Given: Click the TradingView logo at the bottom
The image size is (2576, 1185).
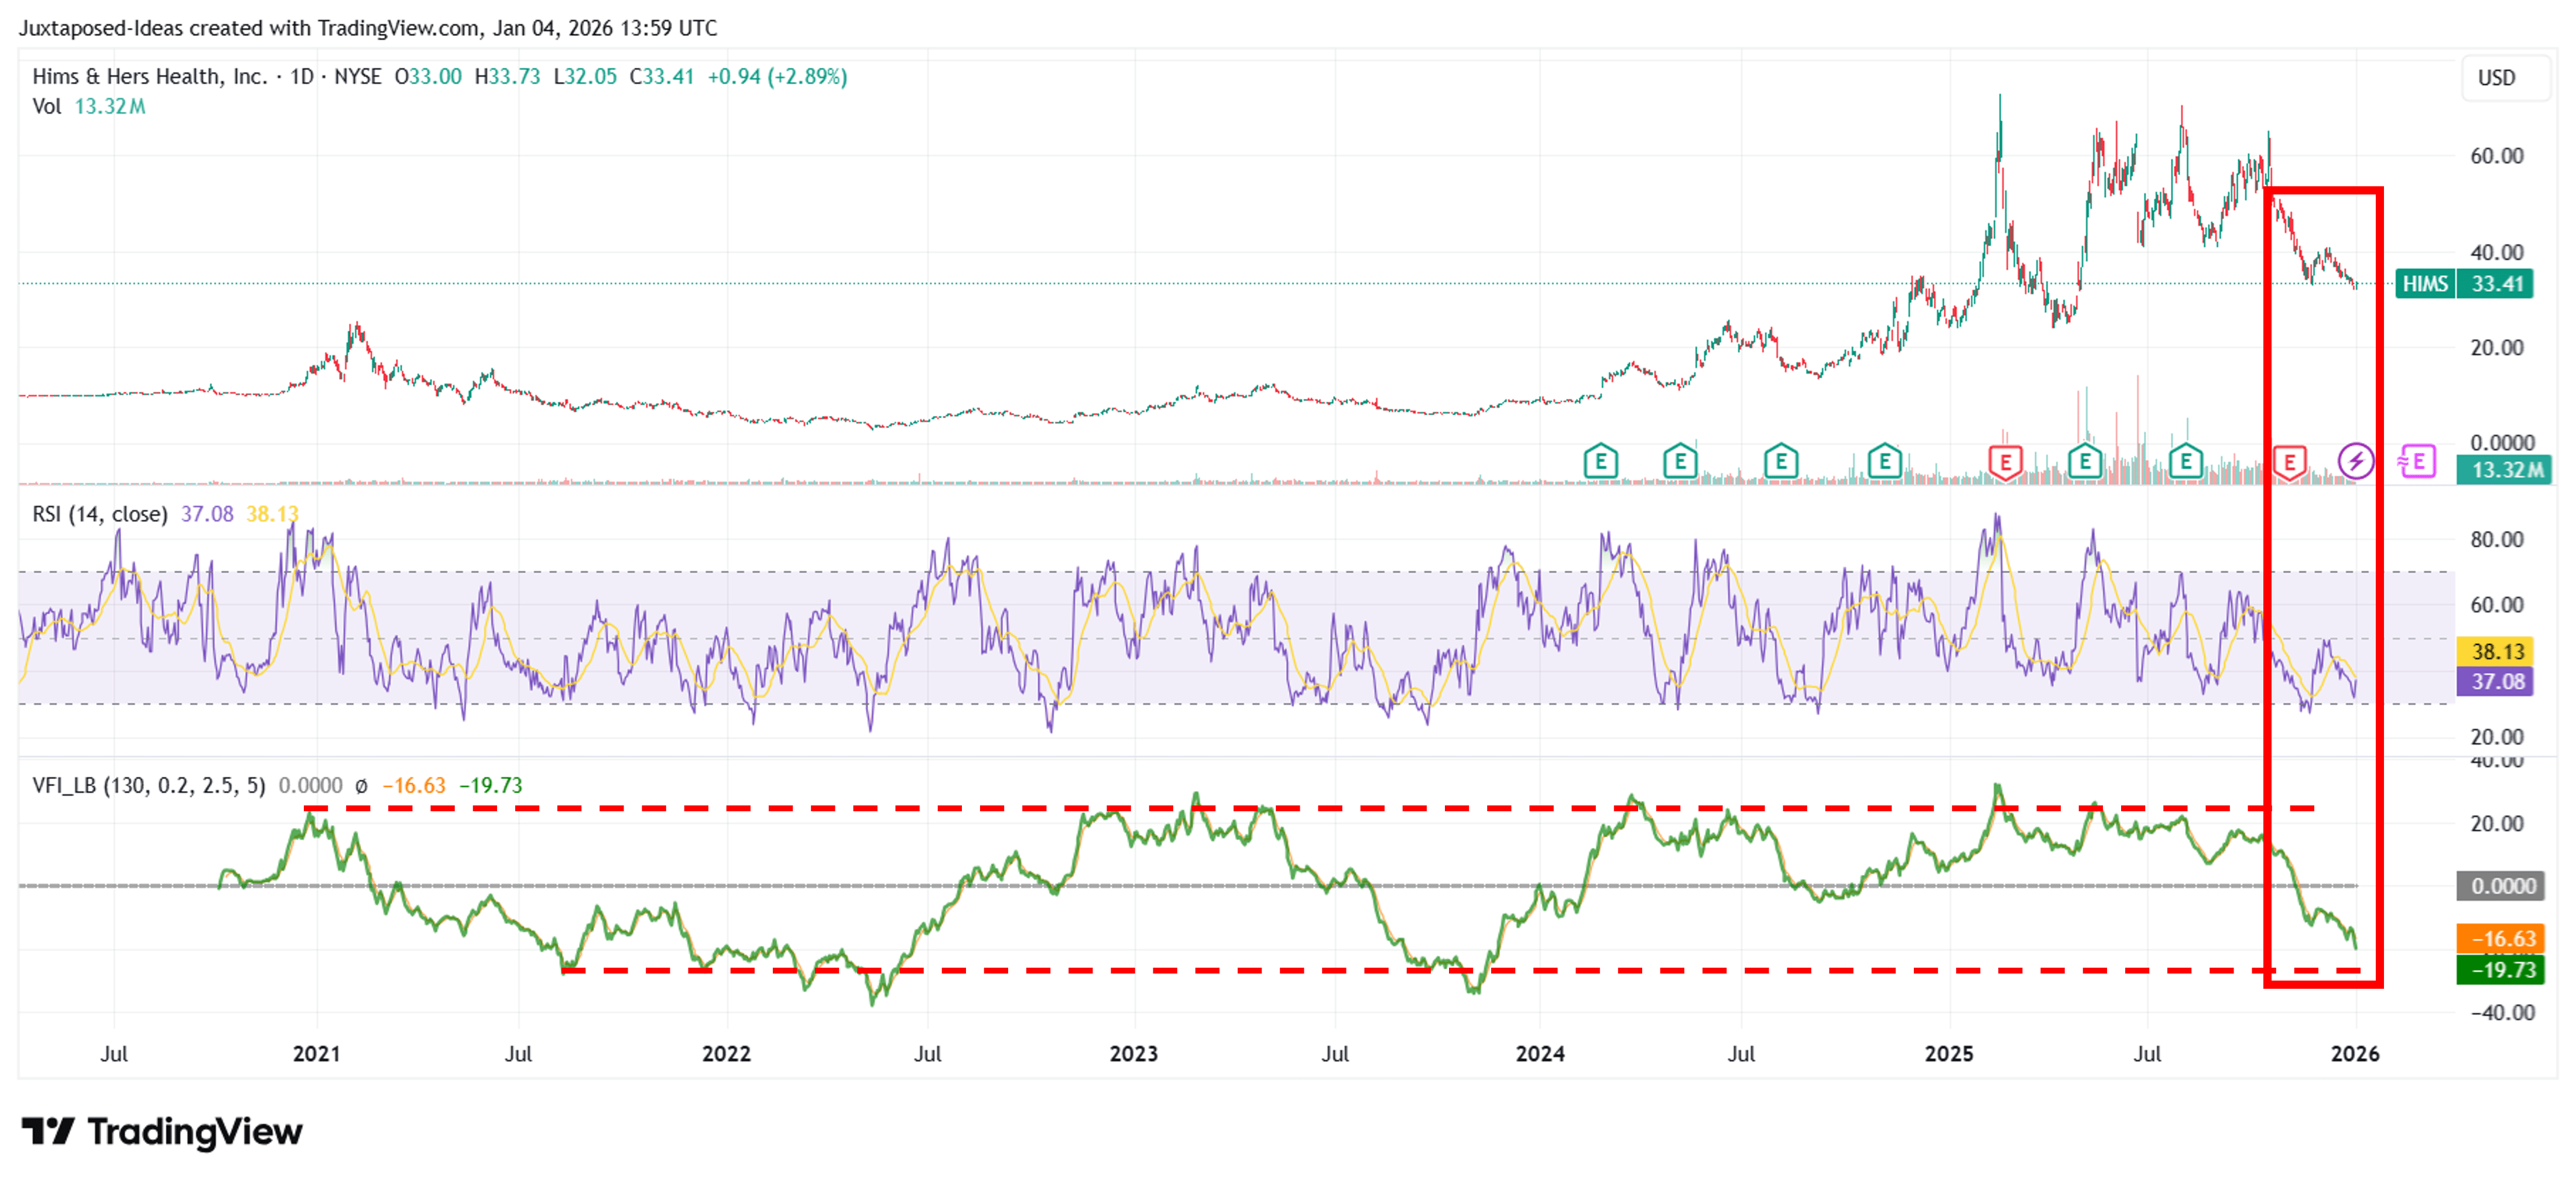Looking at the screenshot, I should 162,1132.
